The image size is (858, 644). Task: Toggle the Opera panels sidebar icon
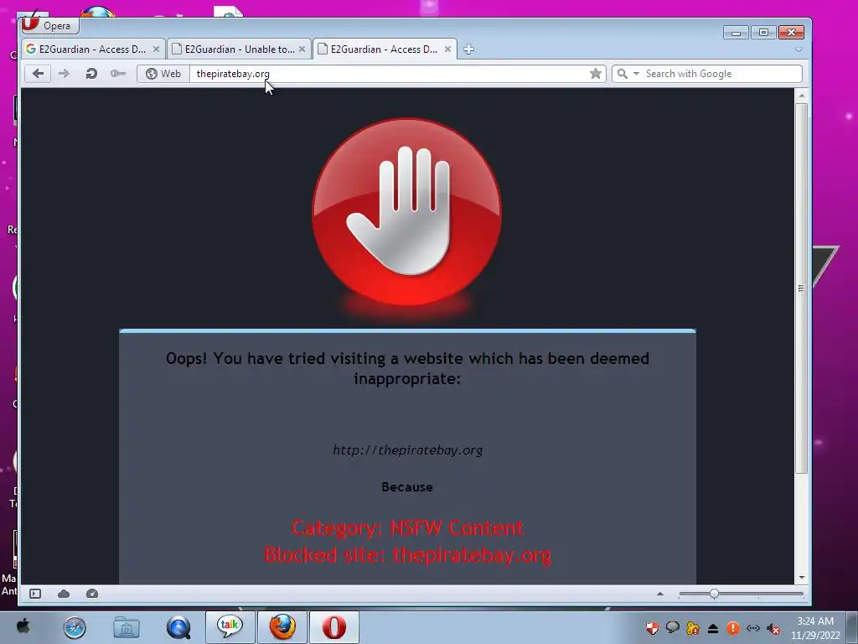35,594
